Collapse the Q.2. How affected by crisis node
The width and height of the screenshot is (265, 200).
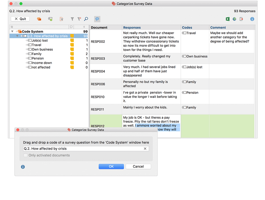[17, 36]
